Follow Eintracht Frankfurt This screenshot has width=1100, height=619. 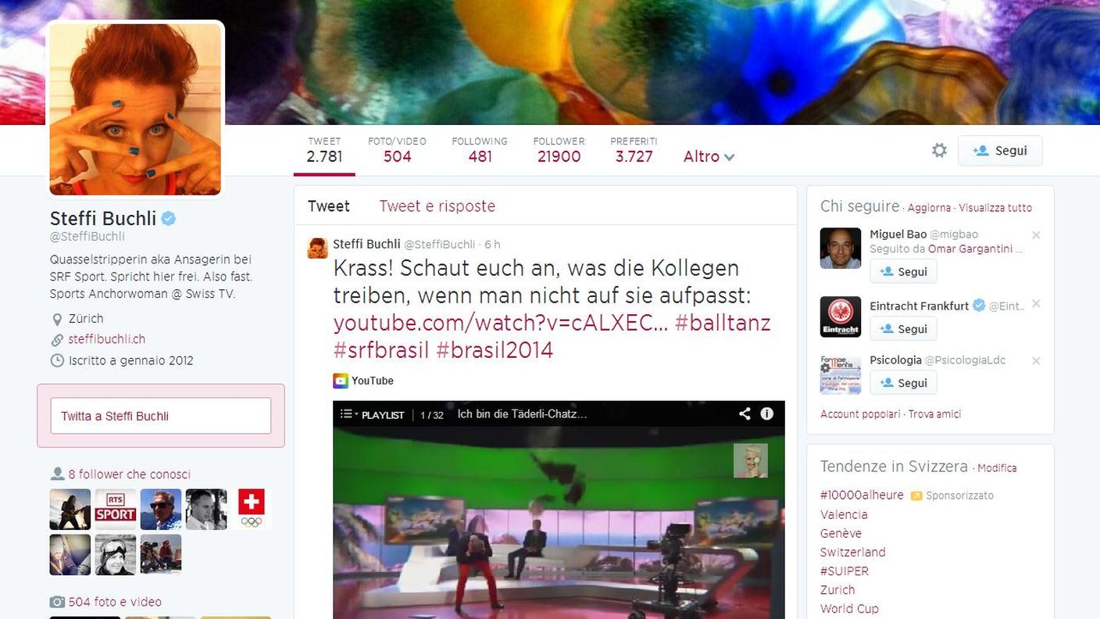(x=903, y=328)
